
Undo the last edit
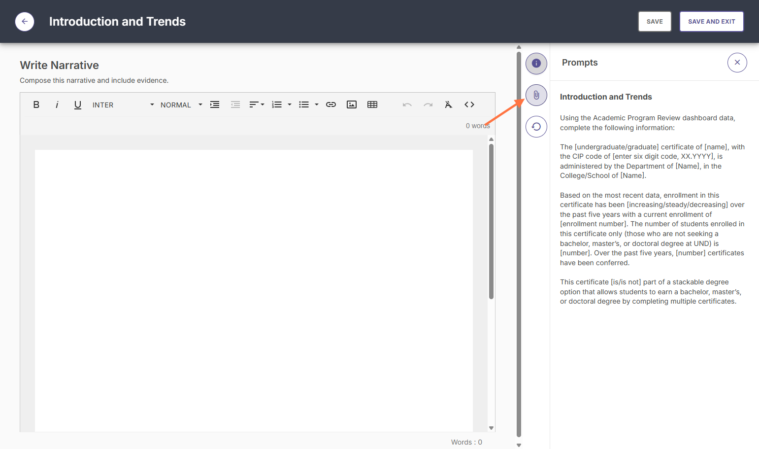[x=407, y=104]
